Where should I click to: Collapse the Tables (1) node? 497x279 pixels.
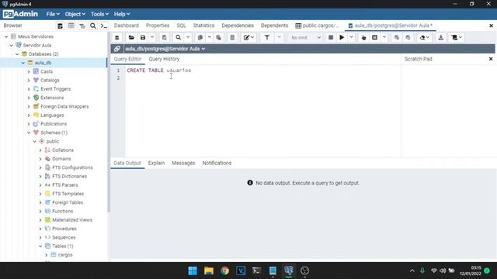click(x=40, y=246)
